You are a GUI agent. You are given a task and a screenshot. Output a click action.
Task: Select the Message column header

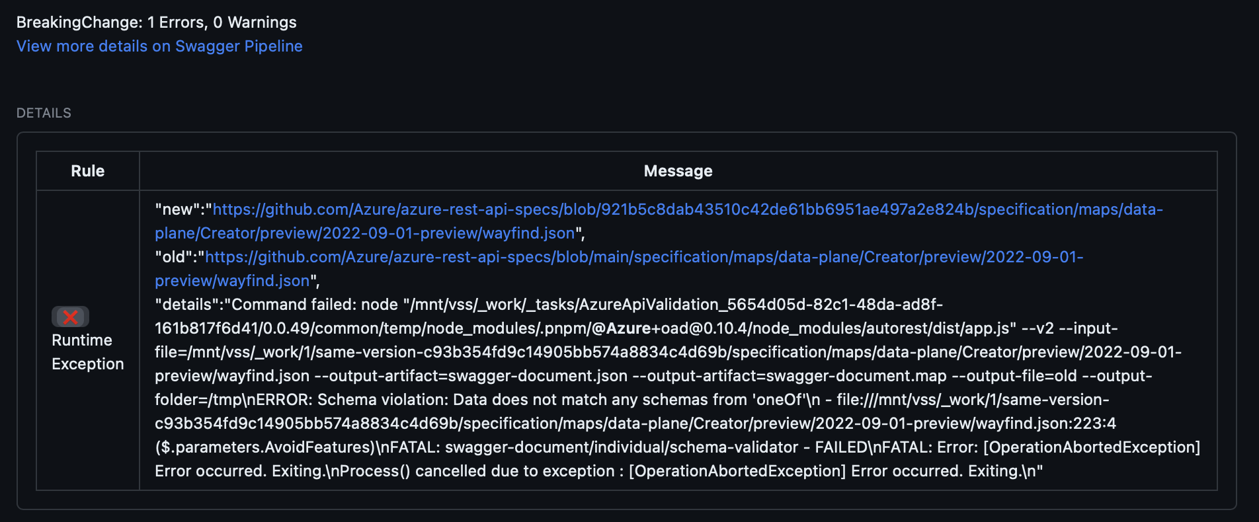pyautogui.click(x=677, y=170)
